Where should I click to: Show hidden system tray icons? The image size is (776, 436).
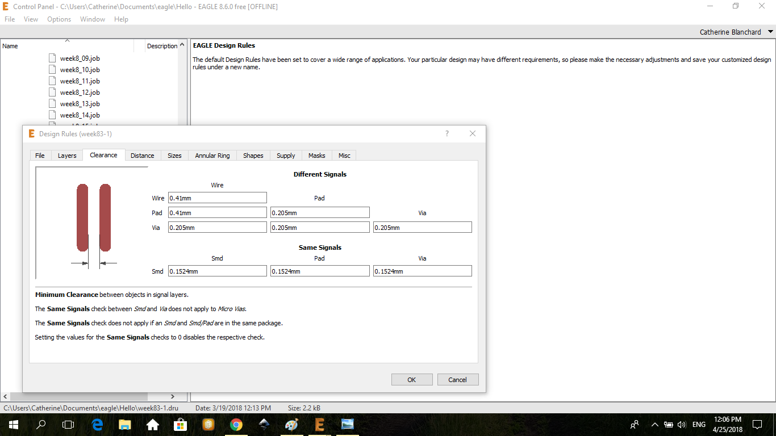[654, 425]
